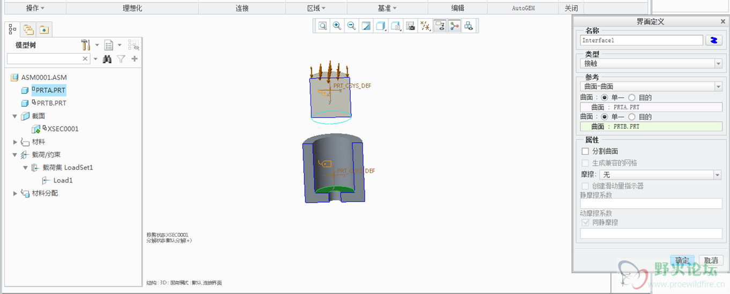
Task: Click the plus icon beside the tree filter
Action: click(x=135, y=59)
